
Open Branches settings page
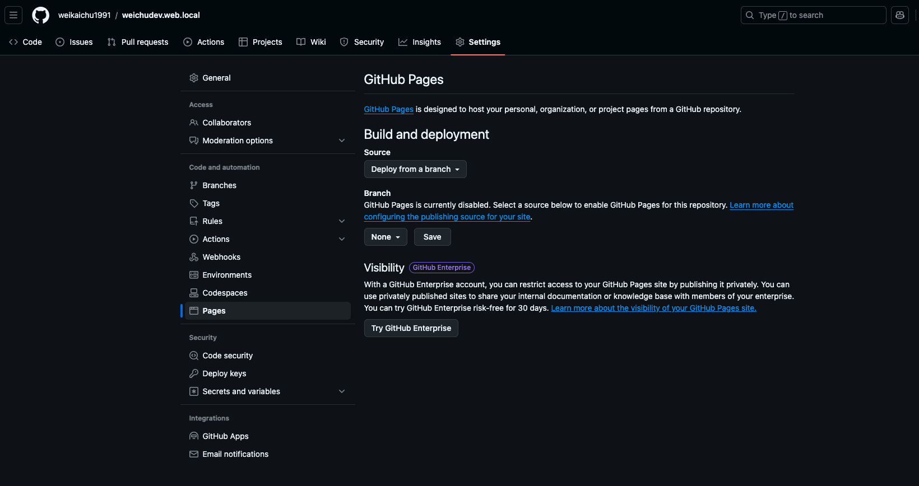(268, 185)
